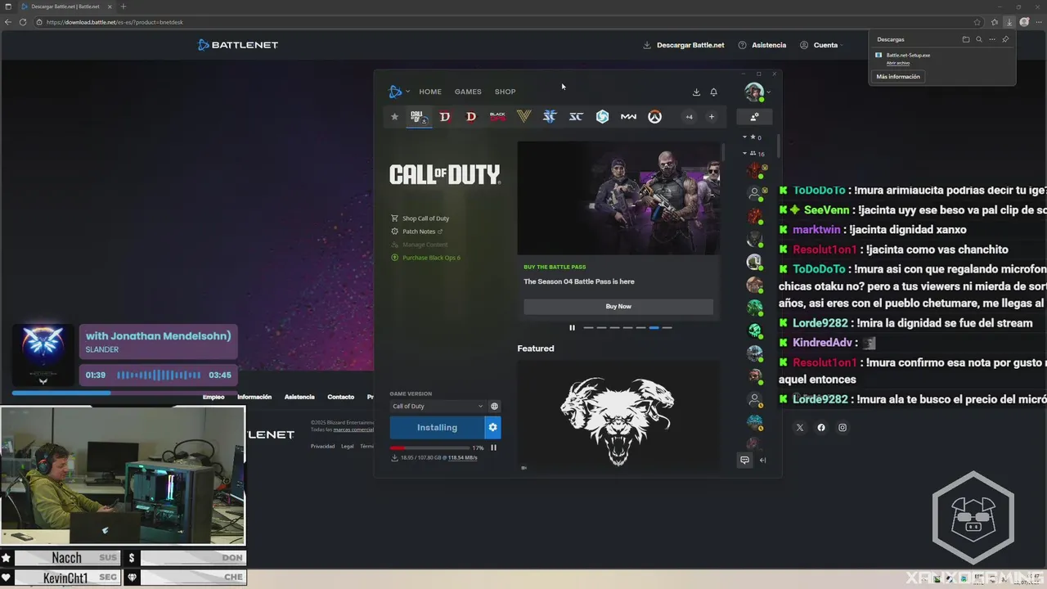The height and width of the screenshot is (589, 1047).
Task: Expand the Cuenta account menu
Action: click(822, 45)
